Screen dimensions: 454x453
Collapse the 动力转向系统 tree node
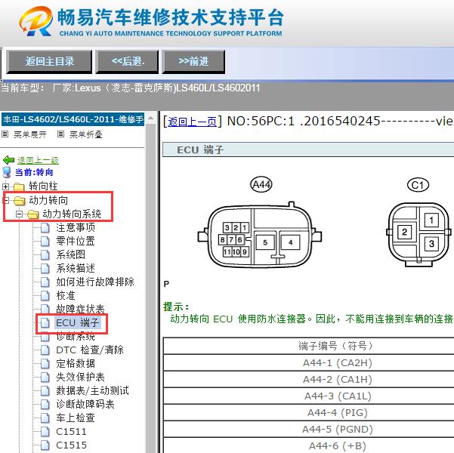[19, 214]
